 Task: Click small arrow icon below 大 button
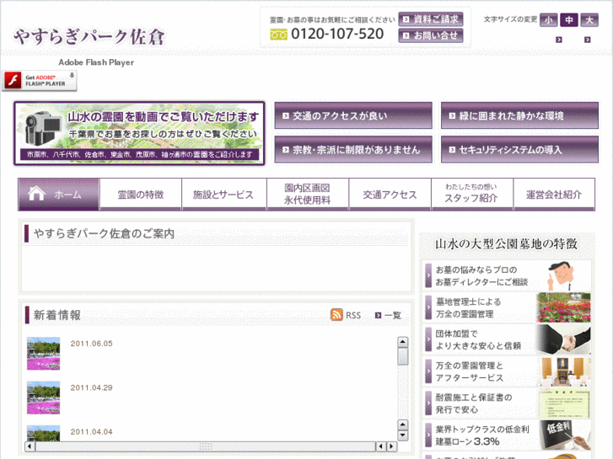588,40
